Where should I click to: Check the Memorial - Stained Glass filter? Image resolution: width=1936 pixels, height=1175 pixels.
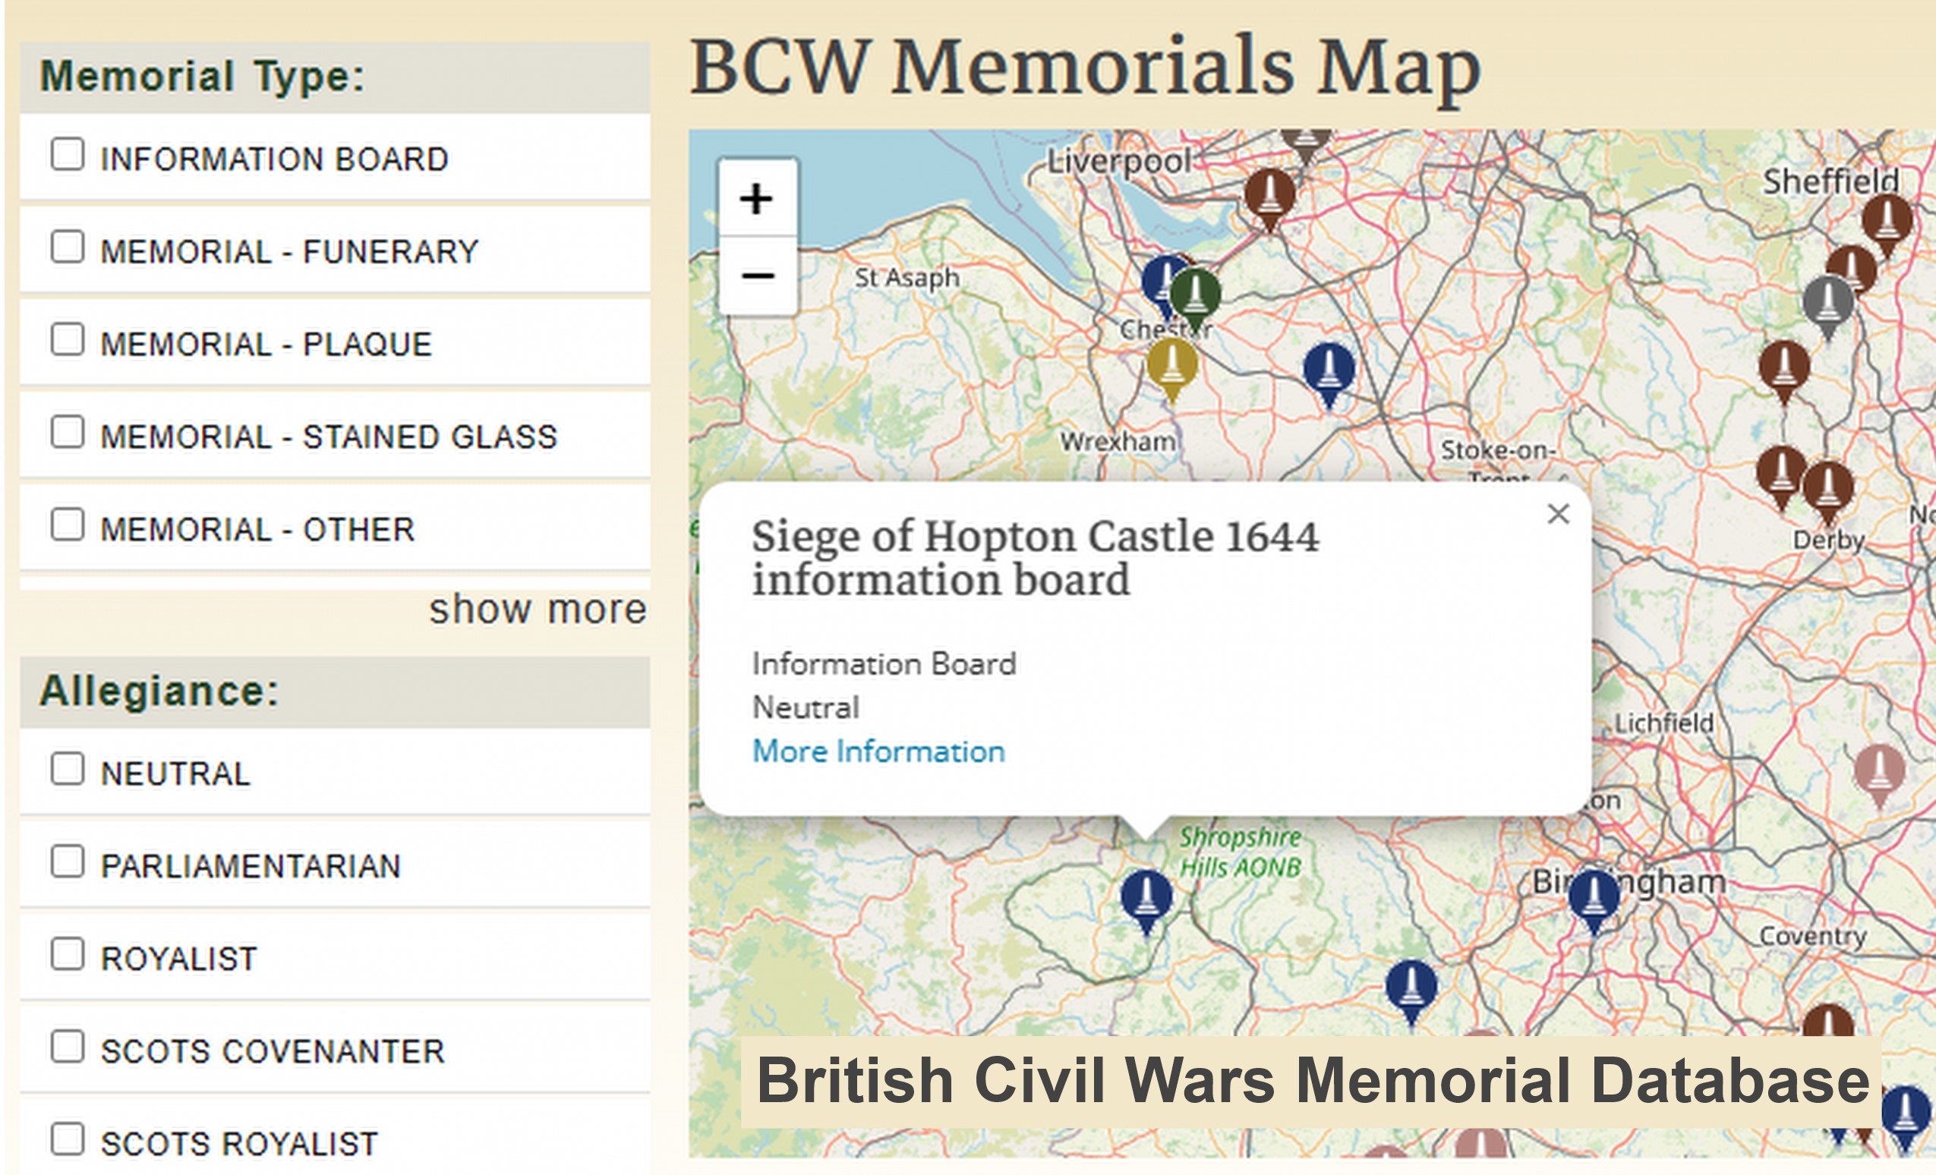pos(68,432)
